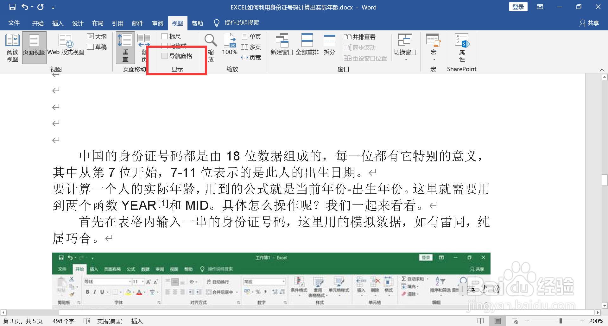Click the 共享 (Share) button

pyautogui.click(x=589, y=23)
